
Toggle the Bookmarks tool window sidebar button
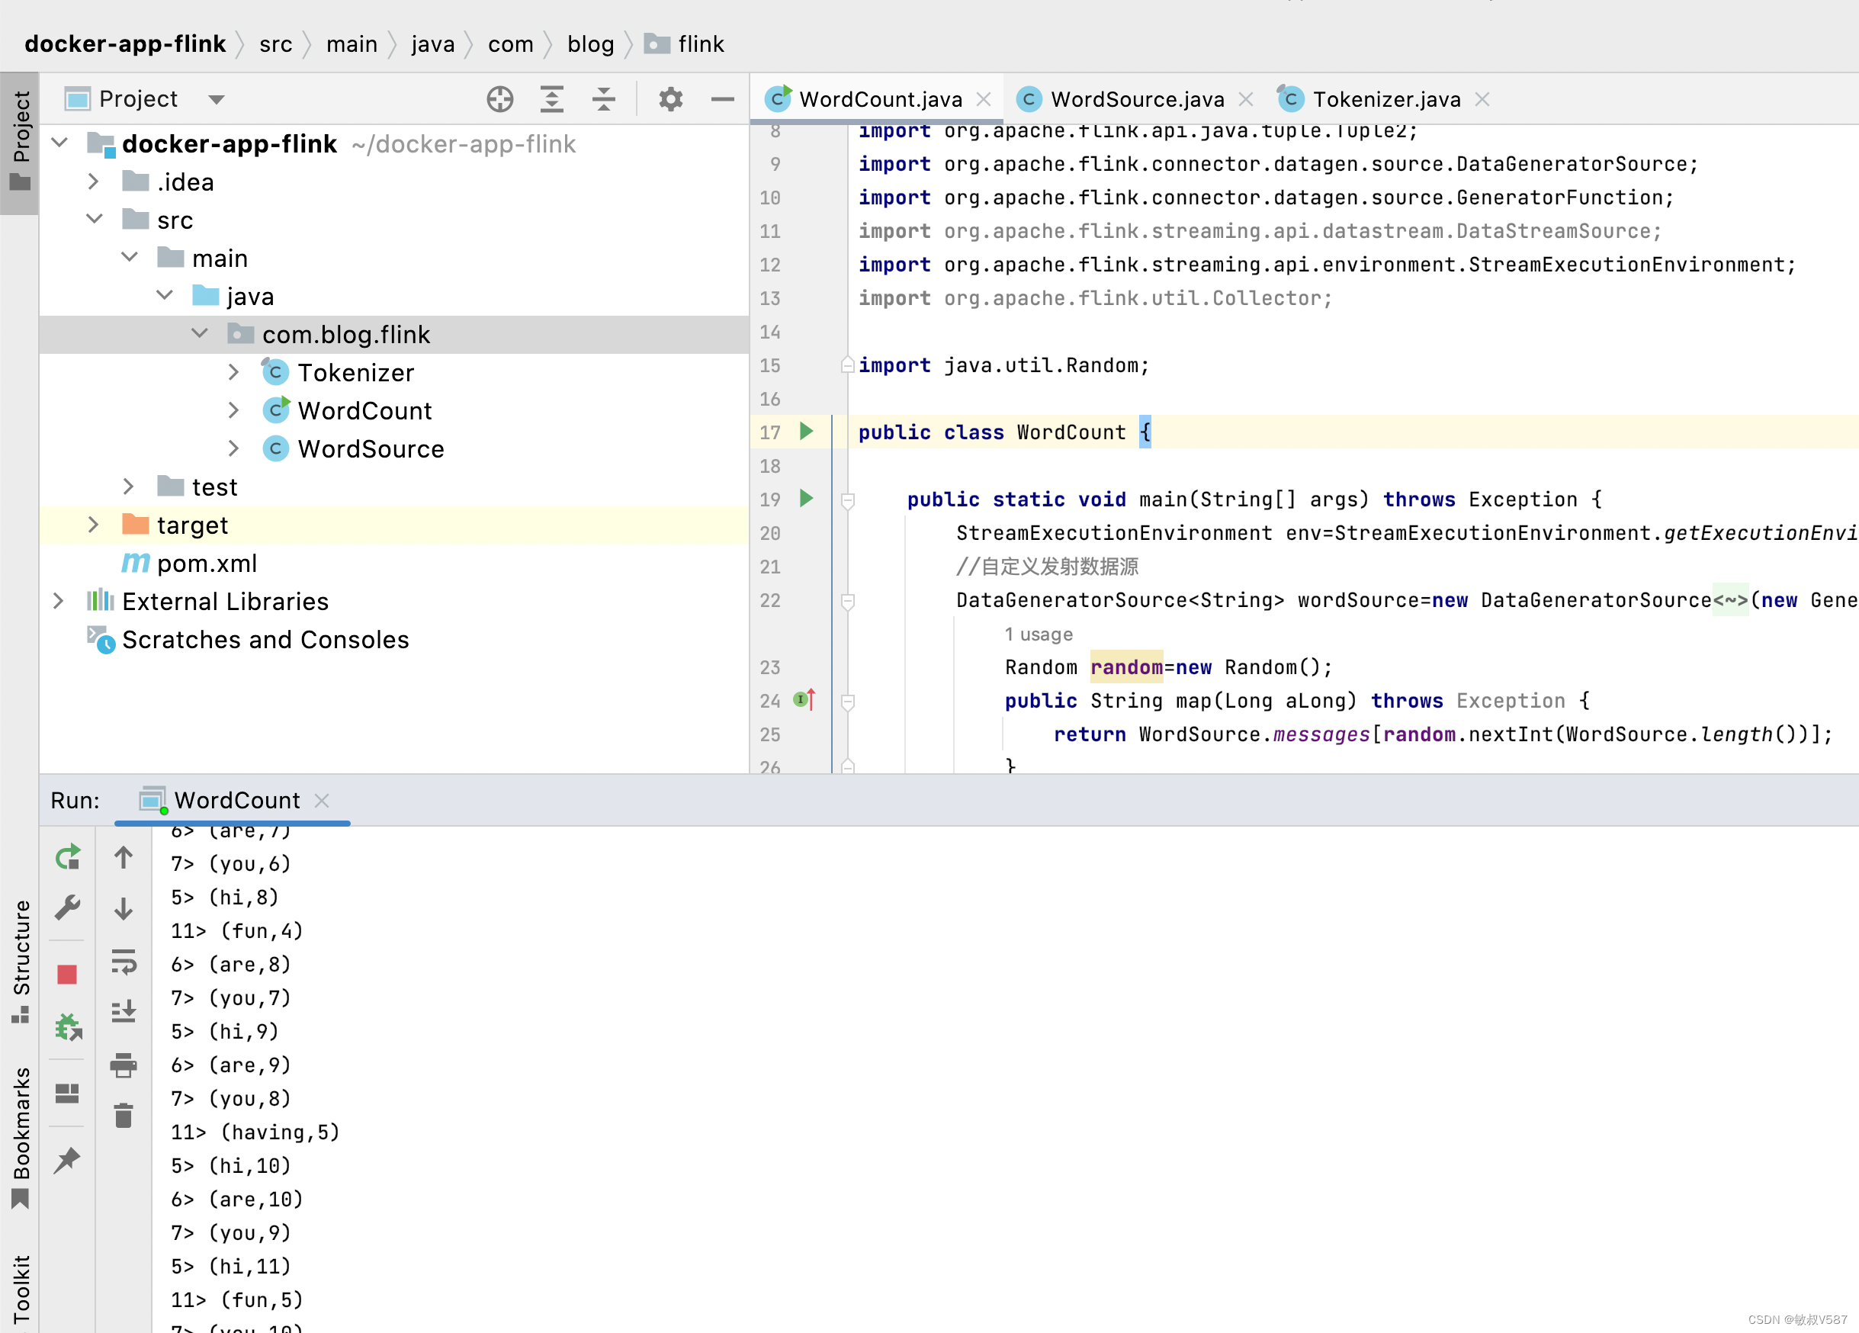[x=20, y=1136]
